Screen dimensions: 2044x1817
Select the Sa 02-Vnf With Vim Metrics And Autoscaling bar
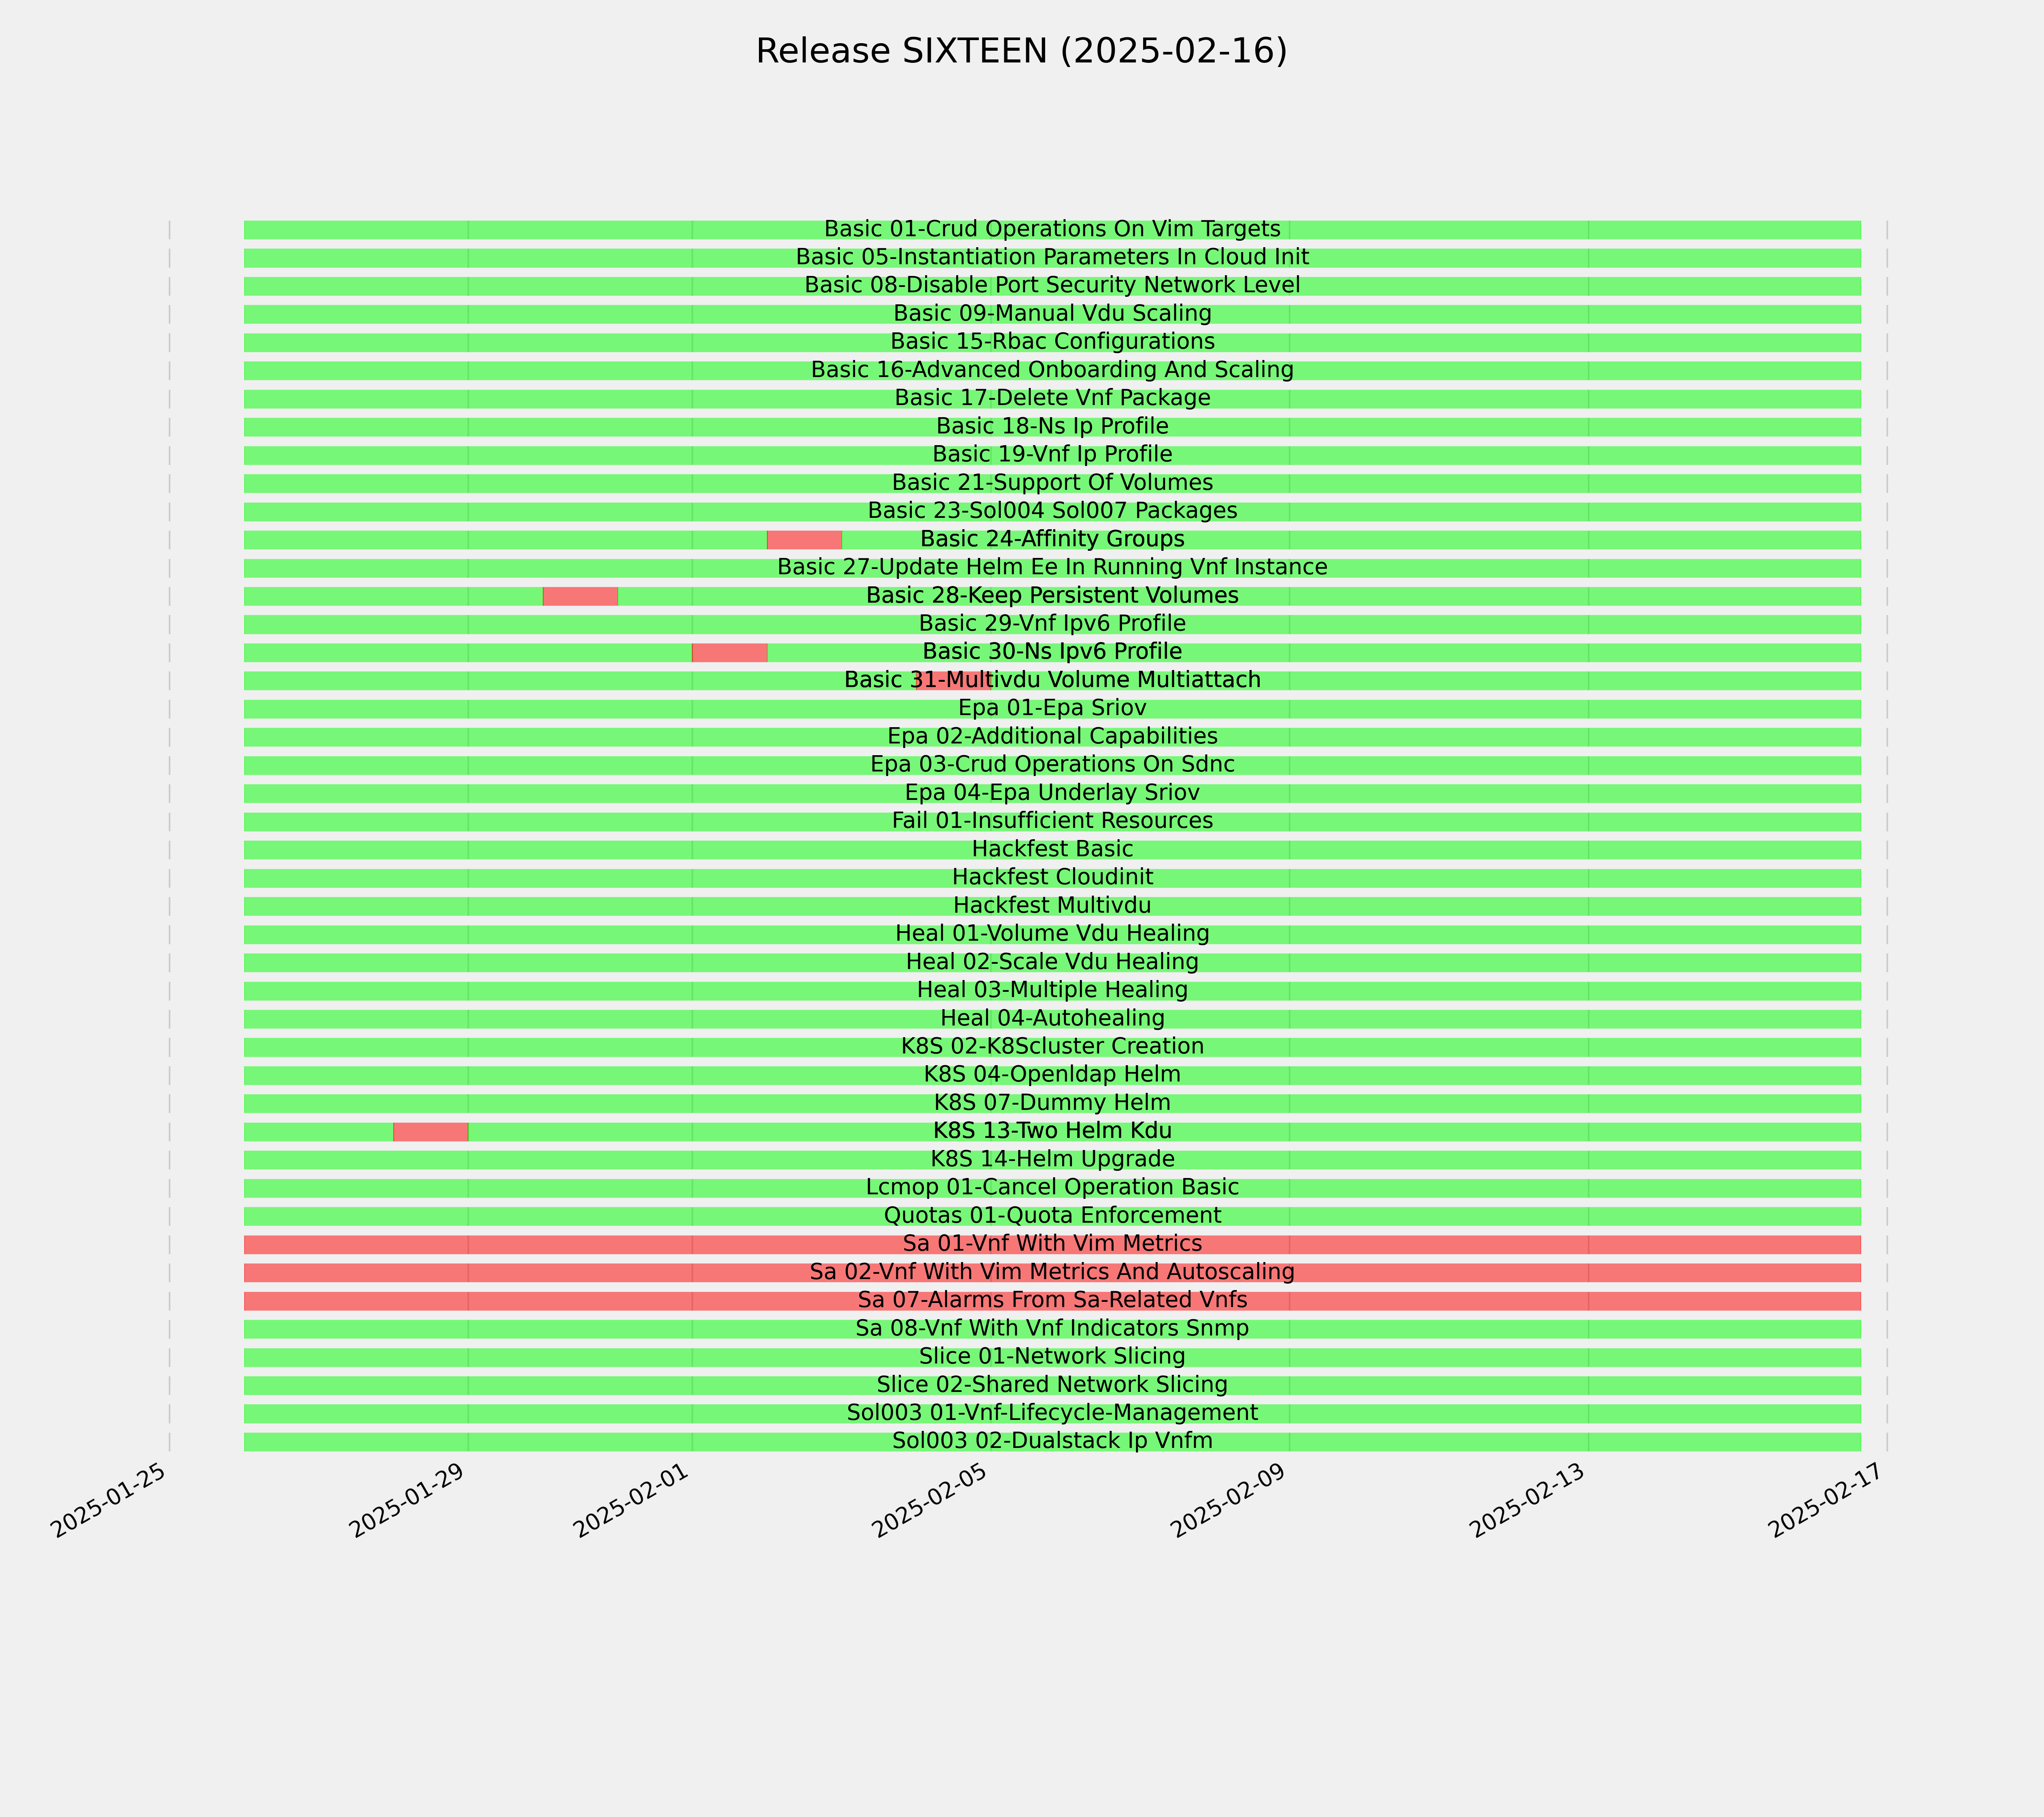[1052, 1272]
